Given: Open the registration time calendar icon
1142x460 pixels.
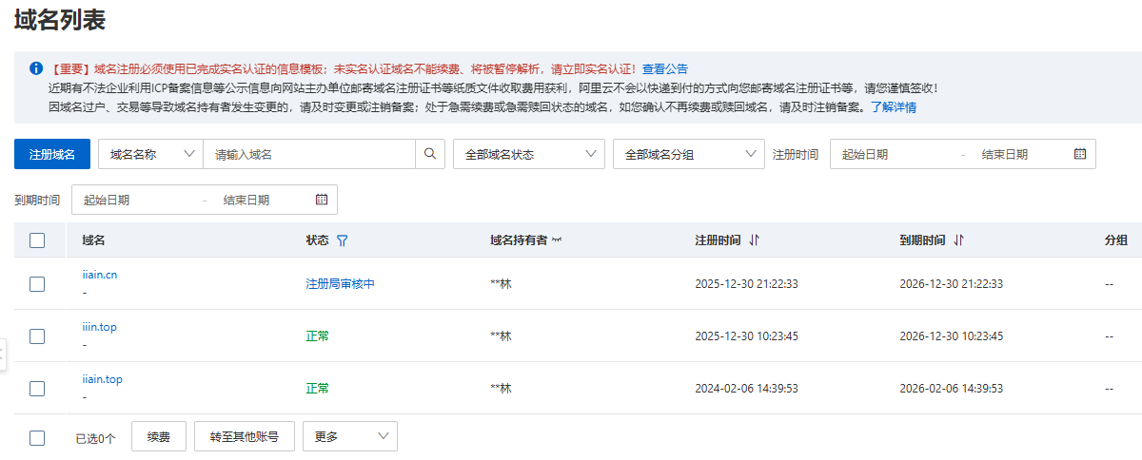Looking at the screenshot, I should pos(1079,154).
